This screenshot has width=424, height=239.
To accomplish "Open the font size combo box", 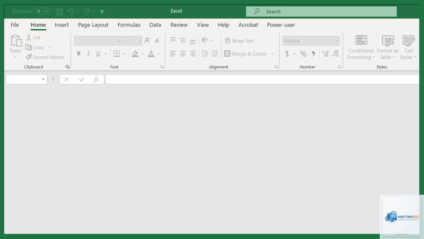I will (132, 41).
